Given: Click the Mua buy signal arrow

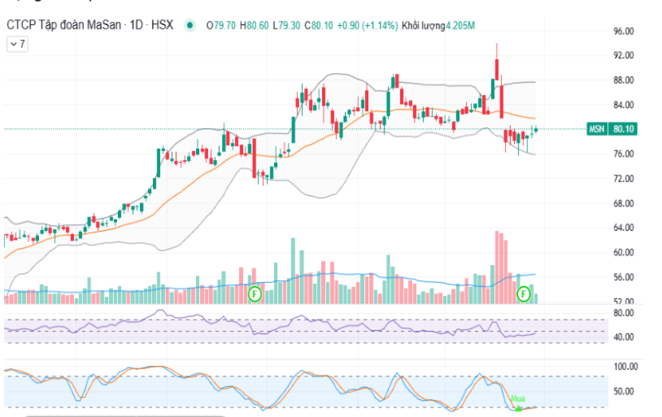Looking at the screenshot, I should coord(518,408).
